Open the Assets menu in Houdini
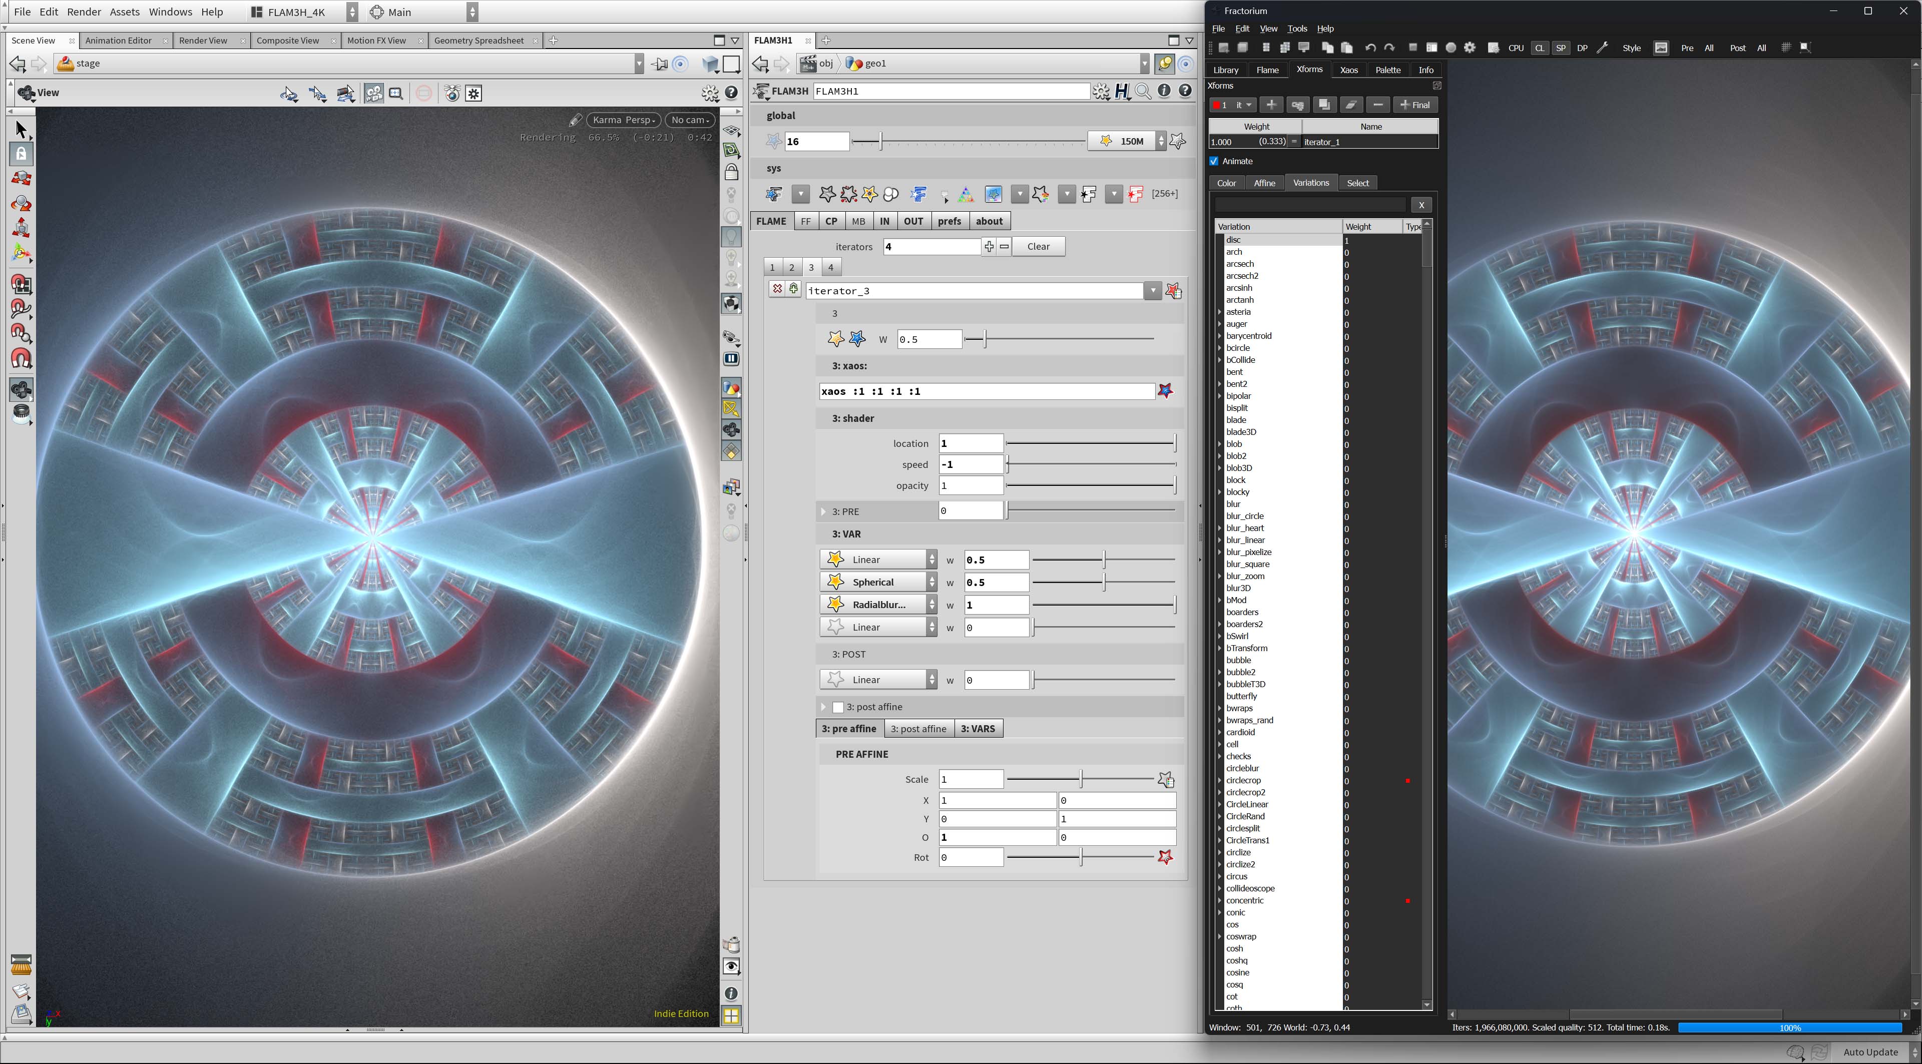The width and height of the screenshot is (1922, 1064). pyautogui.click(x=125, y=12)
